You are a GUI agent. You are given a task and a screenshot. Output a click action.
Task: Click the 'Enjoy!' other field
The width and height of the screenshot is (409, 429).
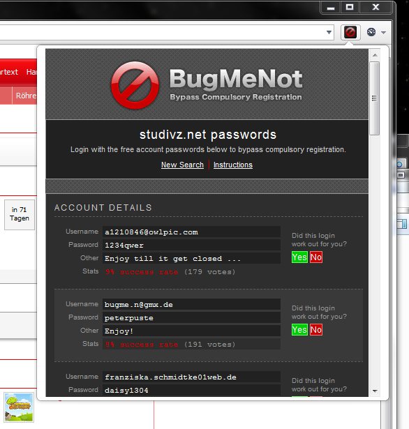tap(191, 331)
